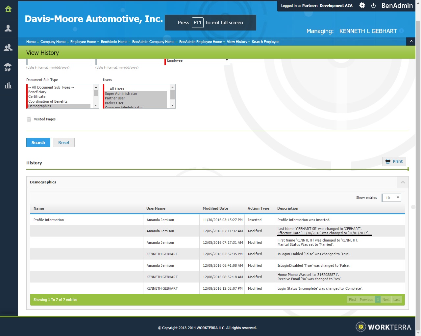Click the power logout icon
Viewport: 421px width, 336px height.
373,6
